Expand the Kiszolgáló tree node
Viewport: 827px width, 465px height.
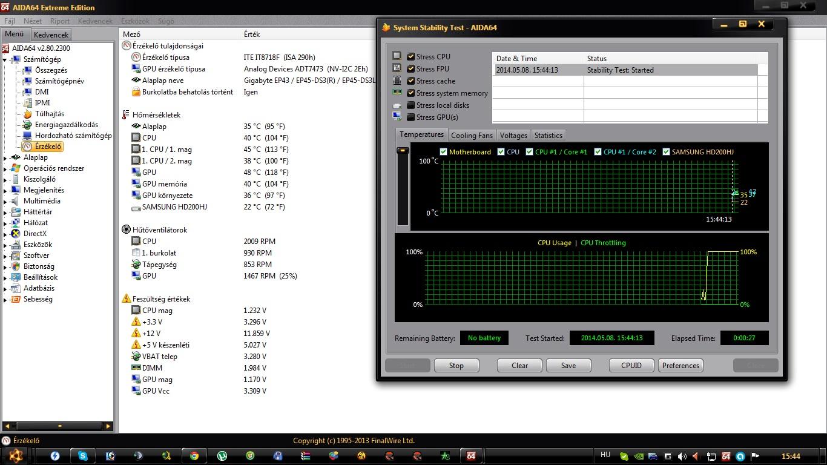point(5,179)
